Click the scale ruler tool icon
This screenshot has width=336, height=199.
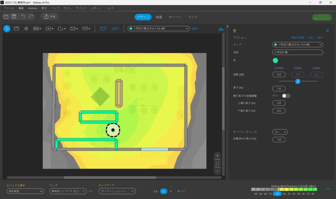tap(16, 29)
